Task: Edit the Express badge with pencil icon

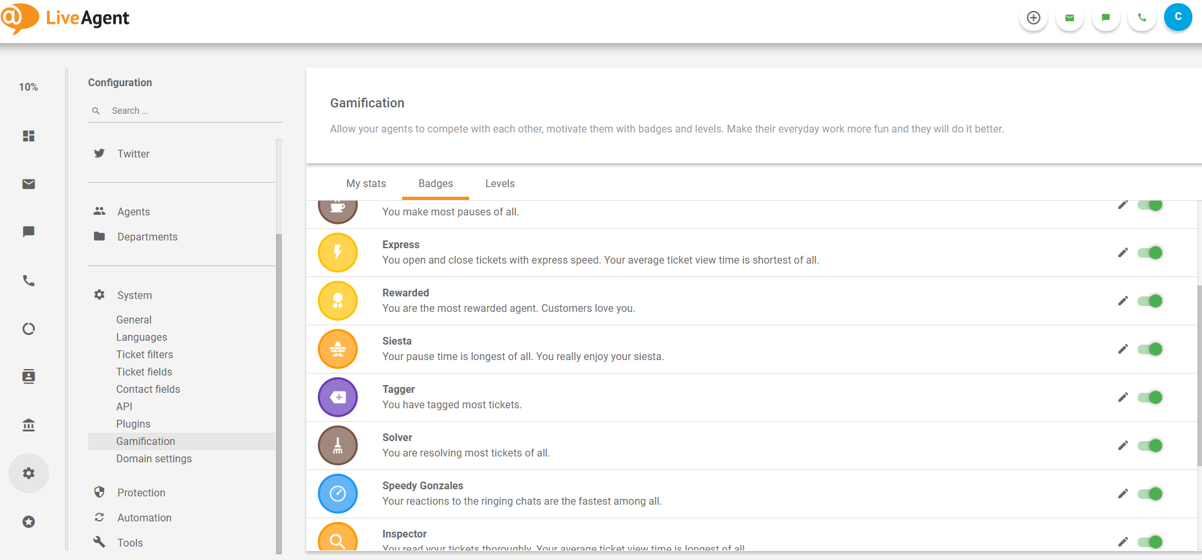Action: [1123, 253]
